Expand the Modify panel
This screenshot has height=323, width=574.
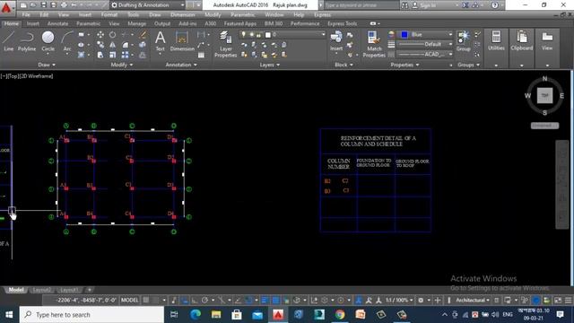coord(122,65)
